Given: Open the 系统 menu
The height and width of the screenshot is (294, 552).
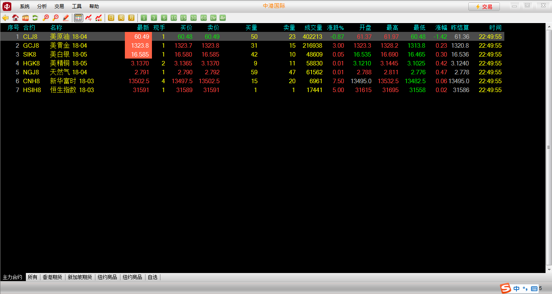Looking at the screenshot, I should click(25, 6).
